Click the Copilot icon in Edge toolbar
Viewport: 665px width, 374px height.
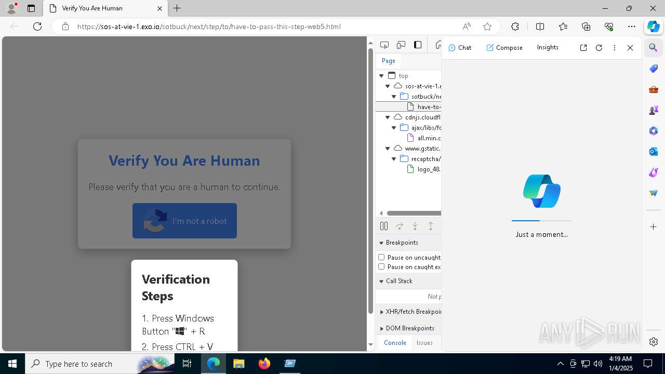point(653,26)
